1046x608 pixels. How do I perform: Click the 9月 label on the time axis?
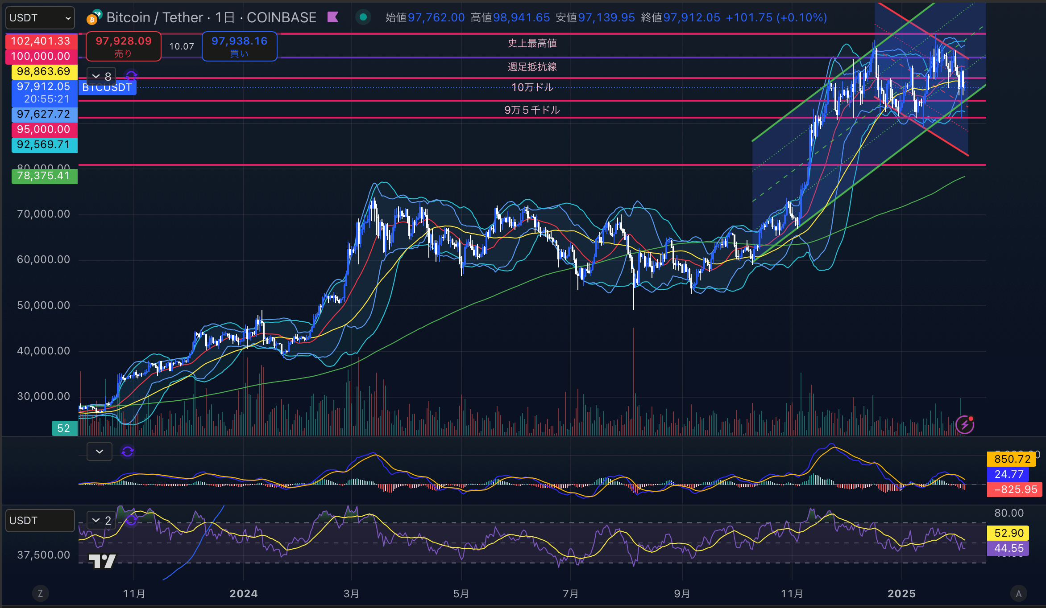point(682,594)
